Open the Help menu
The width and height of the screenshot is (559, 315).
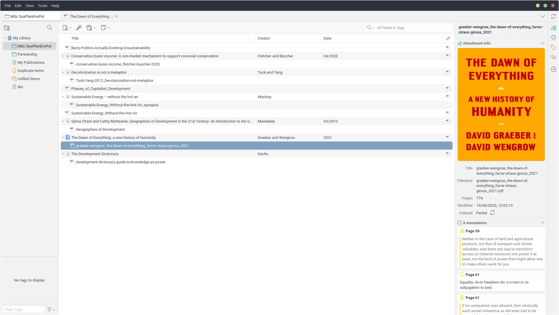(55, 6)
